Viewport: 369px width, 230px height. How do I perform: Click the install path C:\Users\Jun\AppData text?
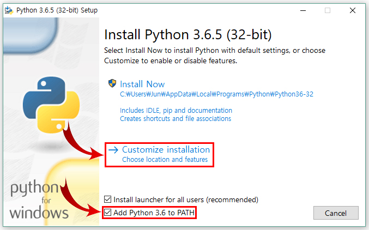coord(216,94)
